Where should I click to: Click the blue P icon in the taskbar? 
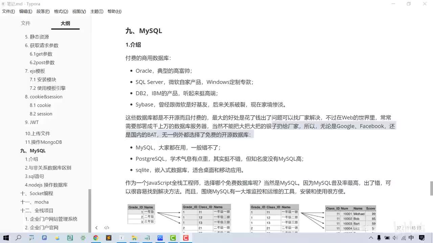(x=44, y=238)
